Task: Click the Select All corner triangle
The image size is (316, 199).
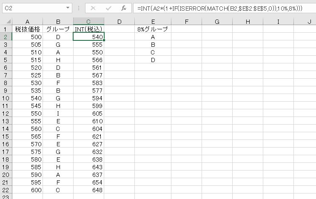Action: coord(9,21)
